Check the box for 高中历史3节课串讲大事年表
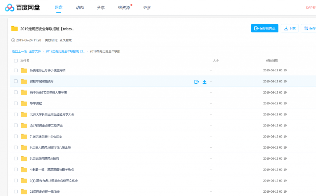 click(16, 92)
